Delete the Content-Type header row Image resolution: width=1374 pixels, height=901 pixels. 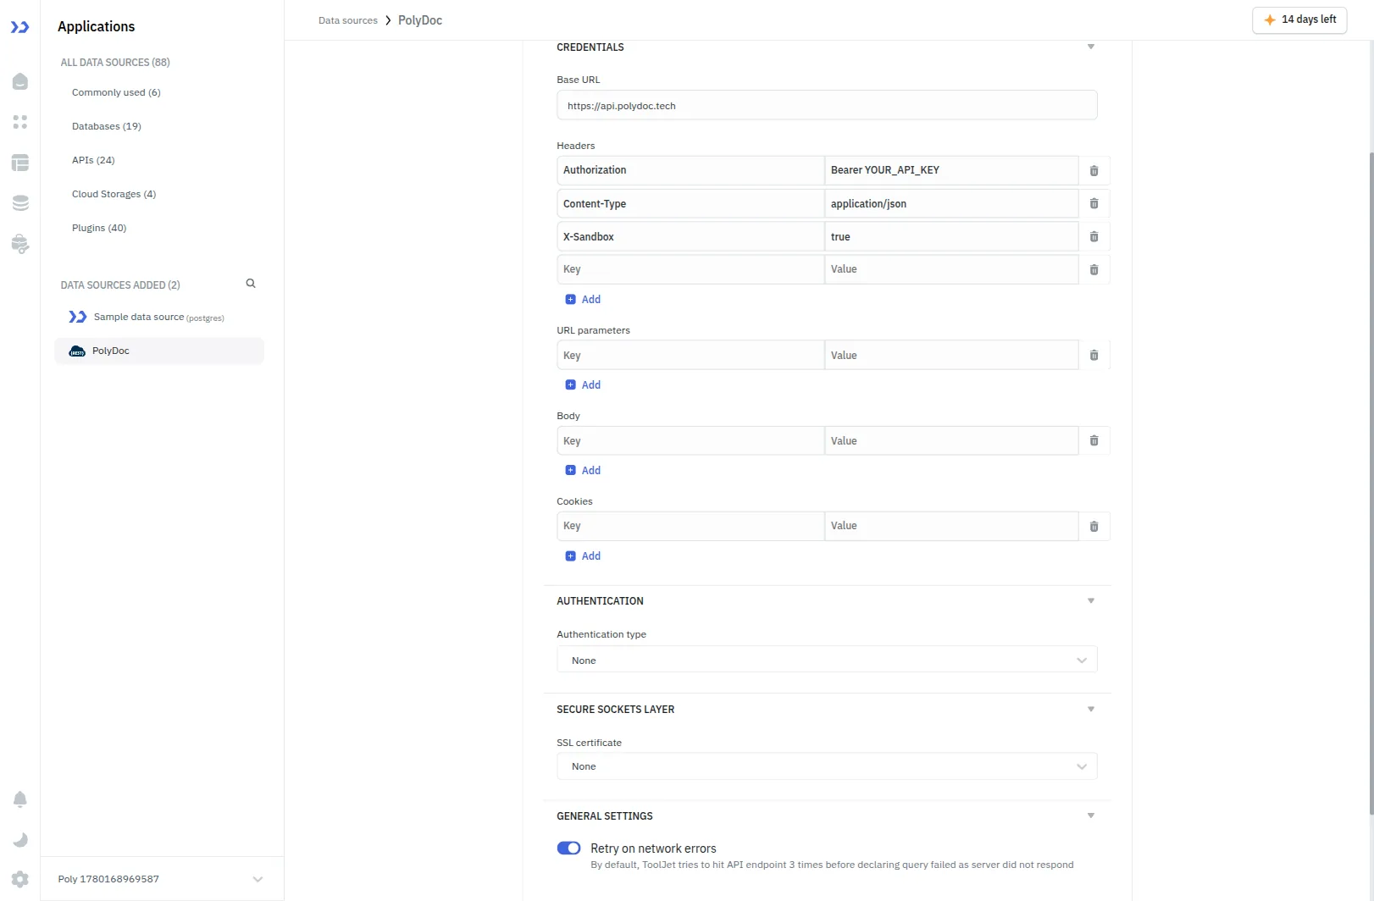pyautogui.click(x=1094, y=204)
